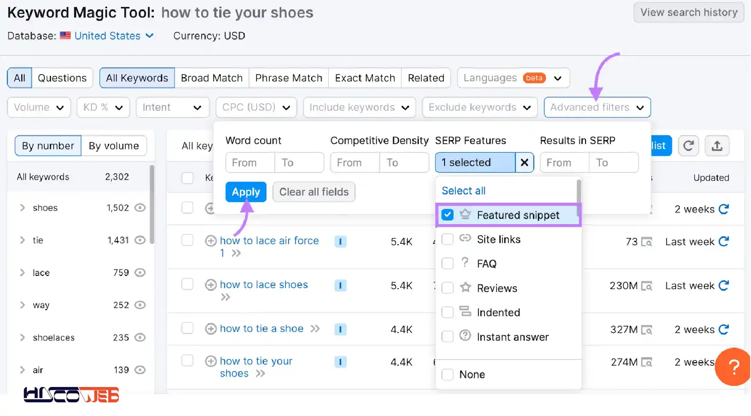The width and height of the screenshot is (751, 416).
Task: Check the Indented option
Action: tap(447, 312)
